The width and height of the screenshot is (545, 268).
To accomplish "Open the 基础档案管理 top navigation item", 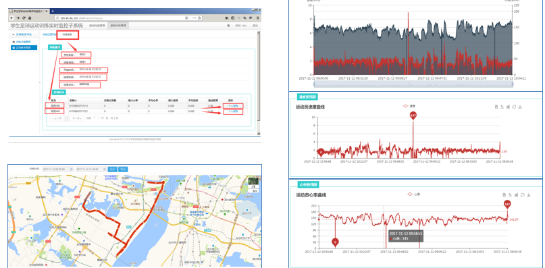I will coord(97,26).
